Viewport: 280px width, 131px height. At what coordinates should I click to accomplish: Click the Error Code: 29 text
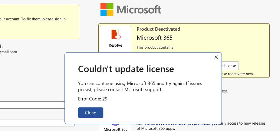[x=92, y=99]
